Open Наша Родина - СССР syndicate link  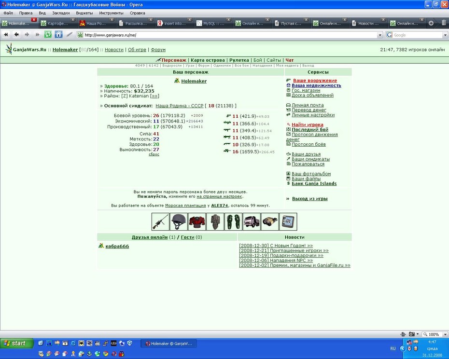pos(179,106)
